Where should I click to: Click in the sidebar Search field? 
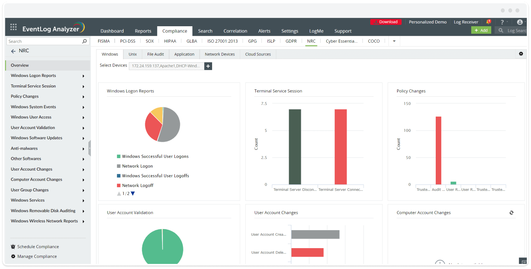tap(44, 41)
